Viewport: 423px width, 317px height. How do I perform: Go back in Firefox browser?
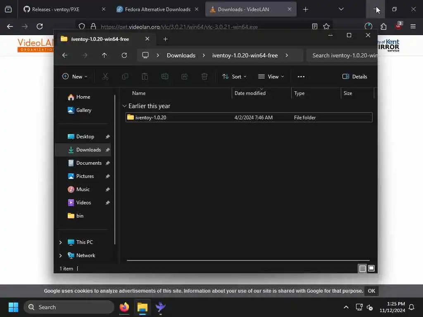pyautogui.click(x=10, y=26)
